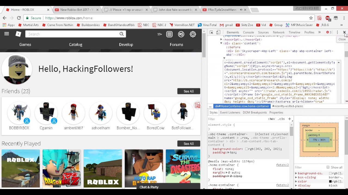Expand the background-color computed property
Image resolution: width=348 pixels, height=195 pixels.
tap(296, 173)
